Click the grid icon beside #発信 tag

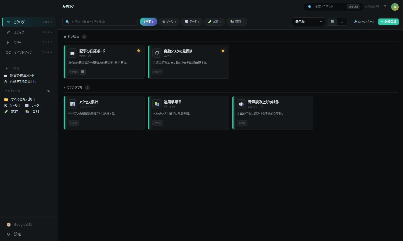click(x=83, y=72)
